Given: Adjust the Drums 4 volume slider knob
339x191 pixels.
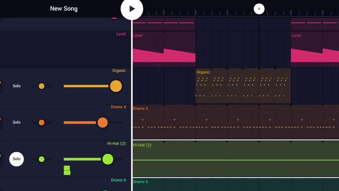Looking at the screenshot, I should pos(102,123).
